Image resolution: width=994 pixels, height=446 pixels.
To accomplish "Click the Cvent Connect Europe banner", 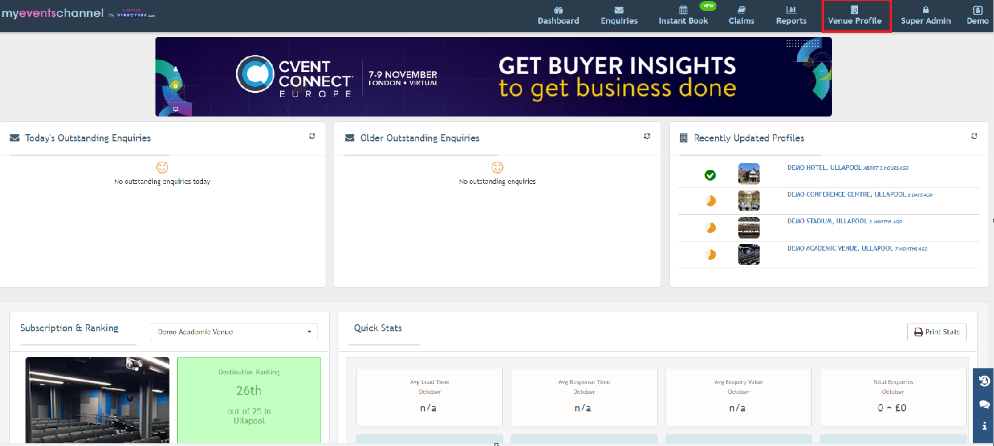I will (493, 76).
